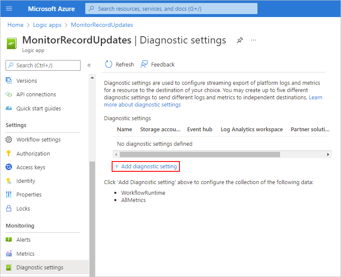Image resolution: width=341 pixels, height=277 pixels.
Task: Click the Refresh circular arrow icon
Action: tap(109, 64)
